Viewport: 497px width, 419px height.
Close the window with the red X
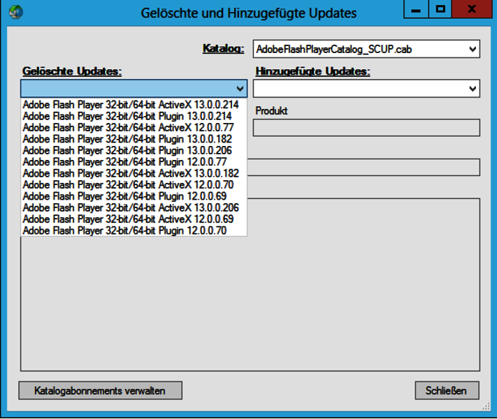click(472, 9)
